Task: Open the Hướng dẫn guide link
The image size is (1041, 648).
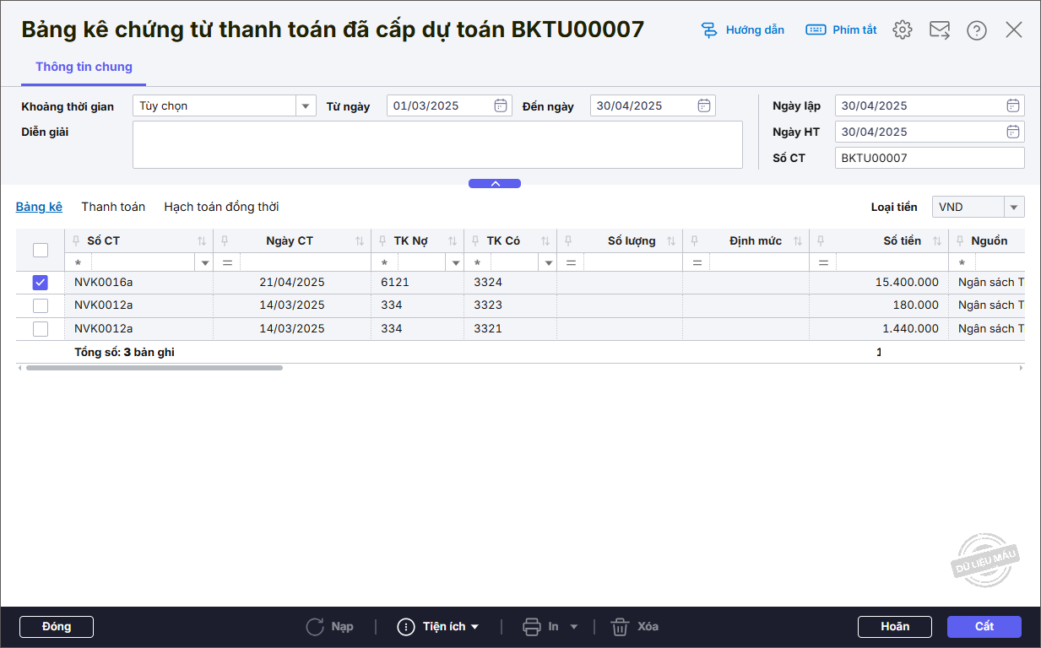Action: click(743, 30)
